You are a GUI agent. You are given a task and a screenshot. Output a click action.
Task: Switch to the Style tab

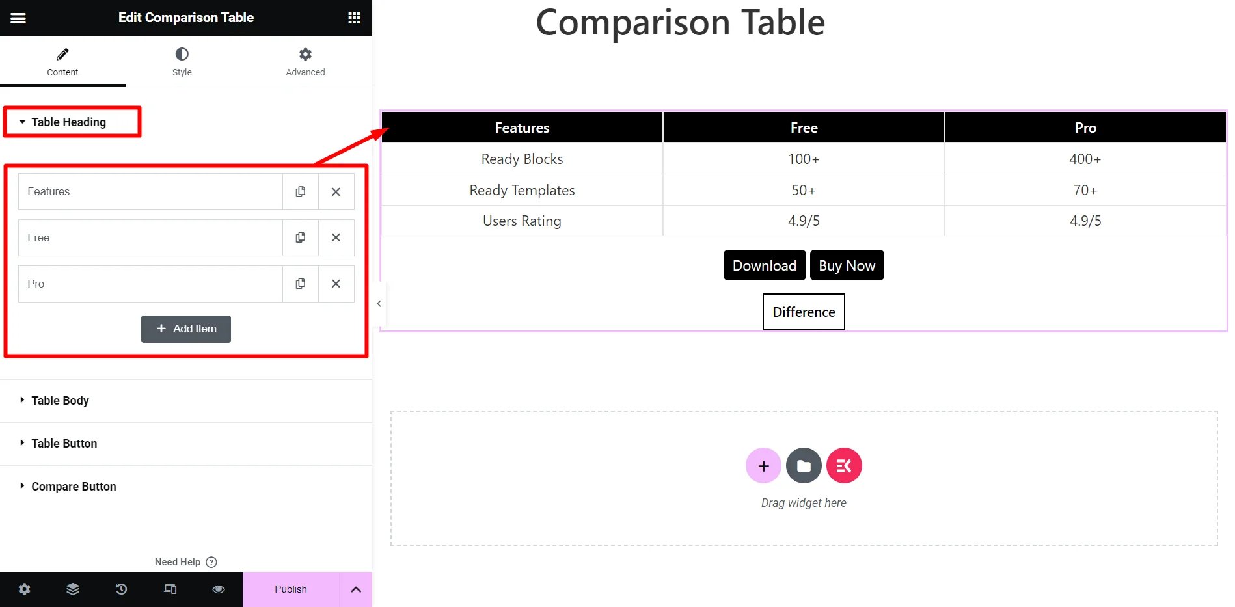click(182, 62)
